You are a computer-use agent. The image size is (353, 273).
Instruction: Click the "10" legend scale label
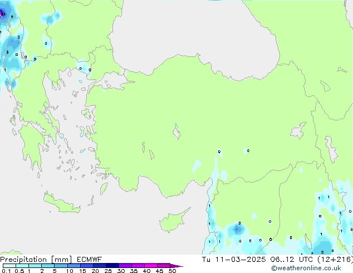coord(70,271)
